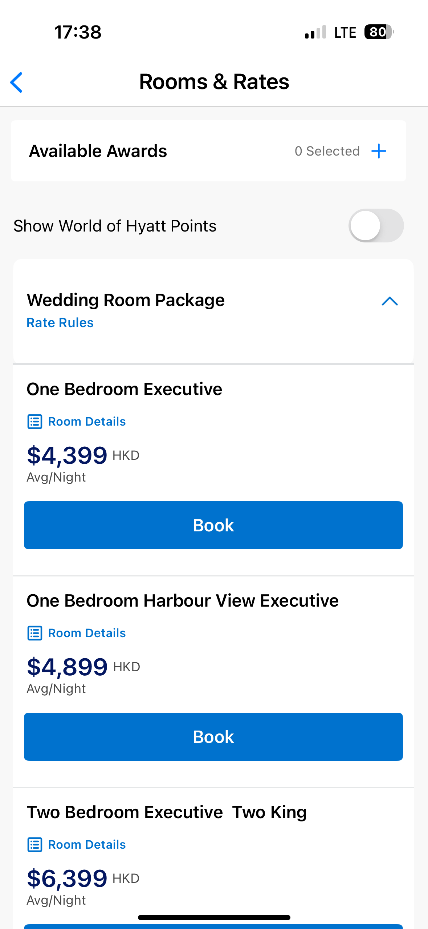Tap the Two Bedroom Executive Two King title

(167, 812)
